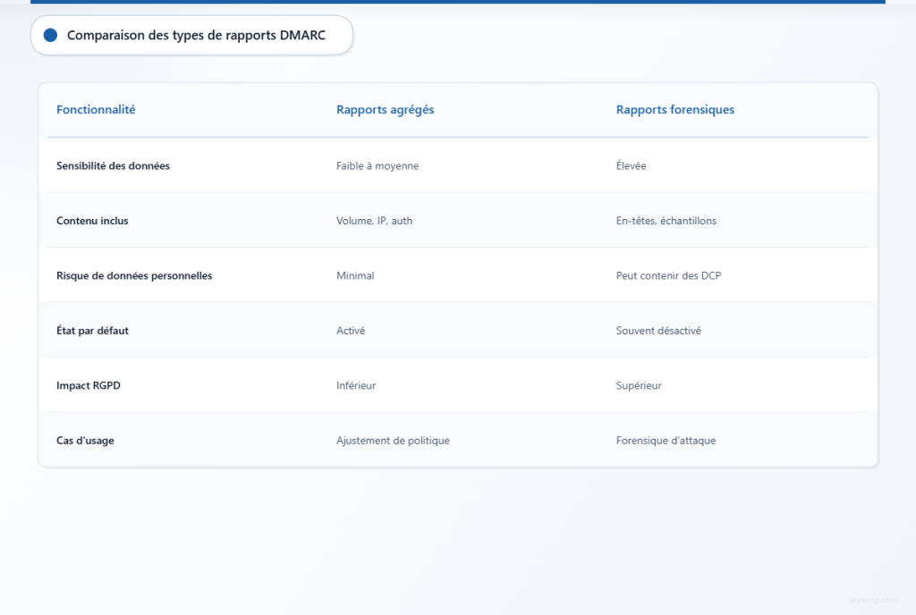Click the blue dot beside the DMARC title

coord(50,35)
